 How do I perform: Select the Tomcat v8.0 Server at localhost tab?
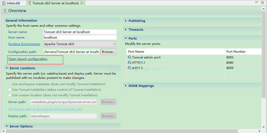pyautogui.click(x=56, y=3)
